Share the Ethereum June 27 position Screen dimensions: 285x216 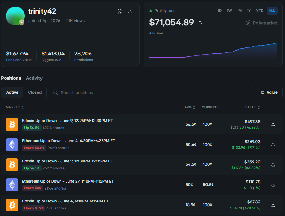(x=273, y=185)
